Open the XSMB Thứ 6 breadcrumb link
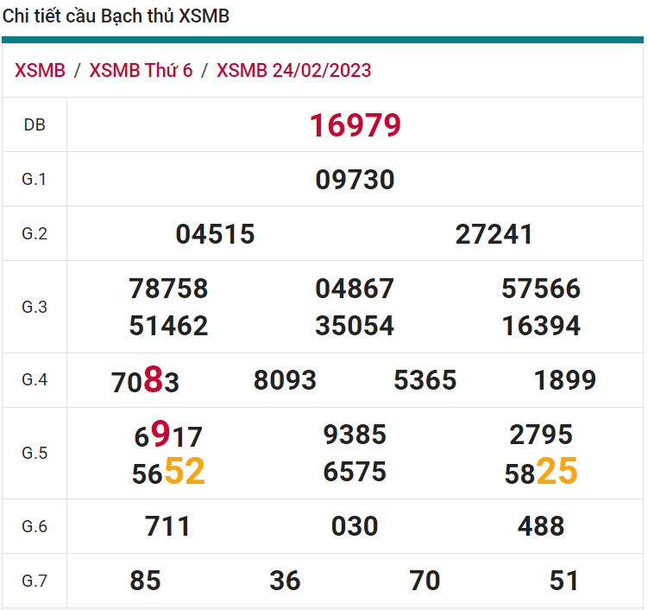This screenshot has height=610, width=648. [141, 71]
